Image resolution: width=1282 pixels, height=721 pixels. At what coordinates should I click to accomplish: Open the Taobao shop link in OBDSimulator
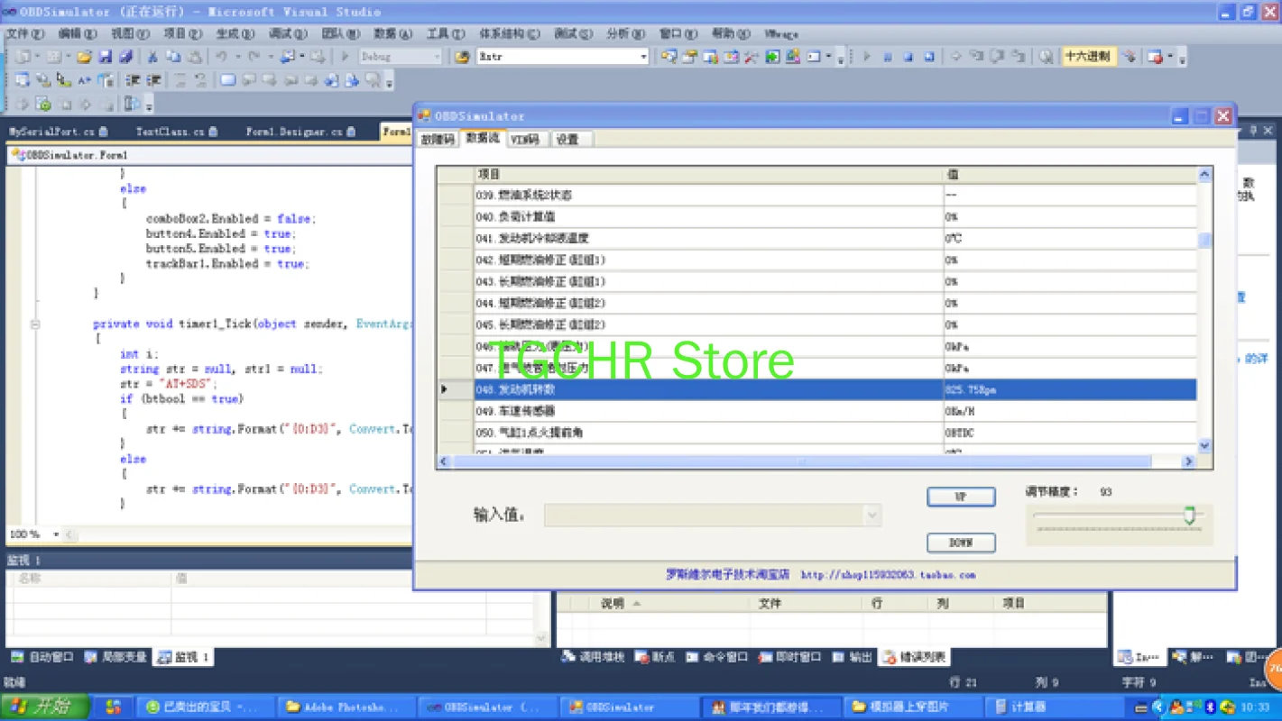tap(888, 574)
